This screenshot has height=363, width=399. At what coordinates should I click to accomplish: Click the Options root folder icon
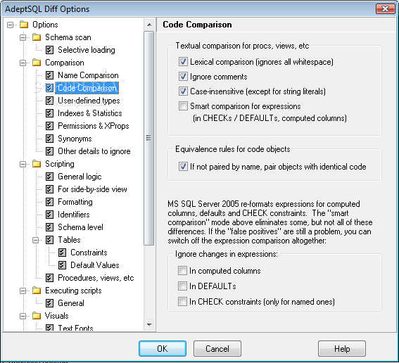point(24,25)
